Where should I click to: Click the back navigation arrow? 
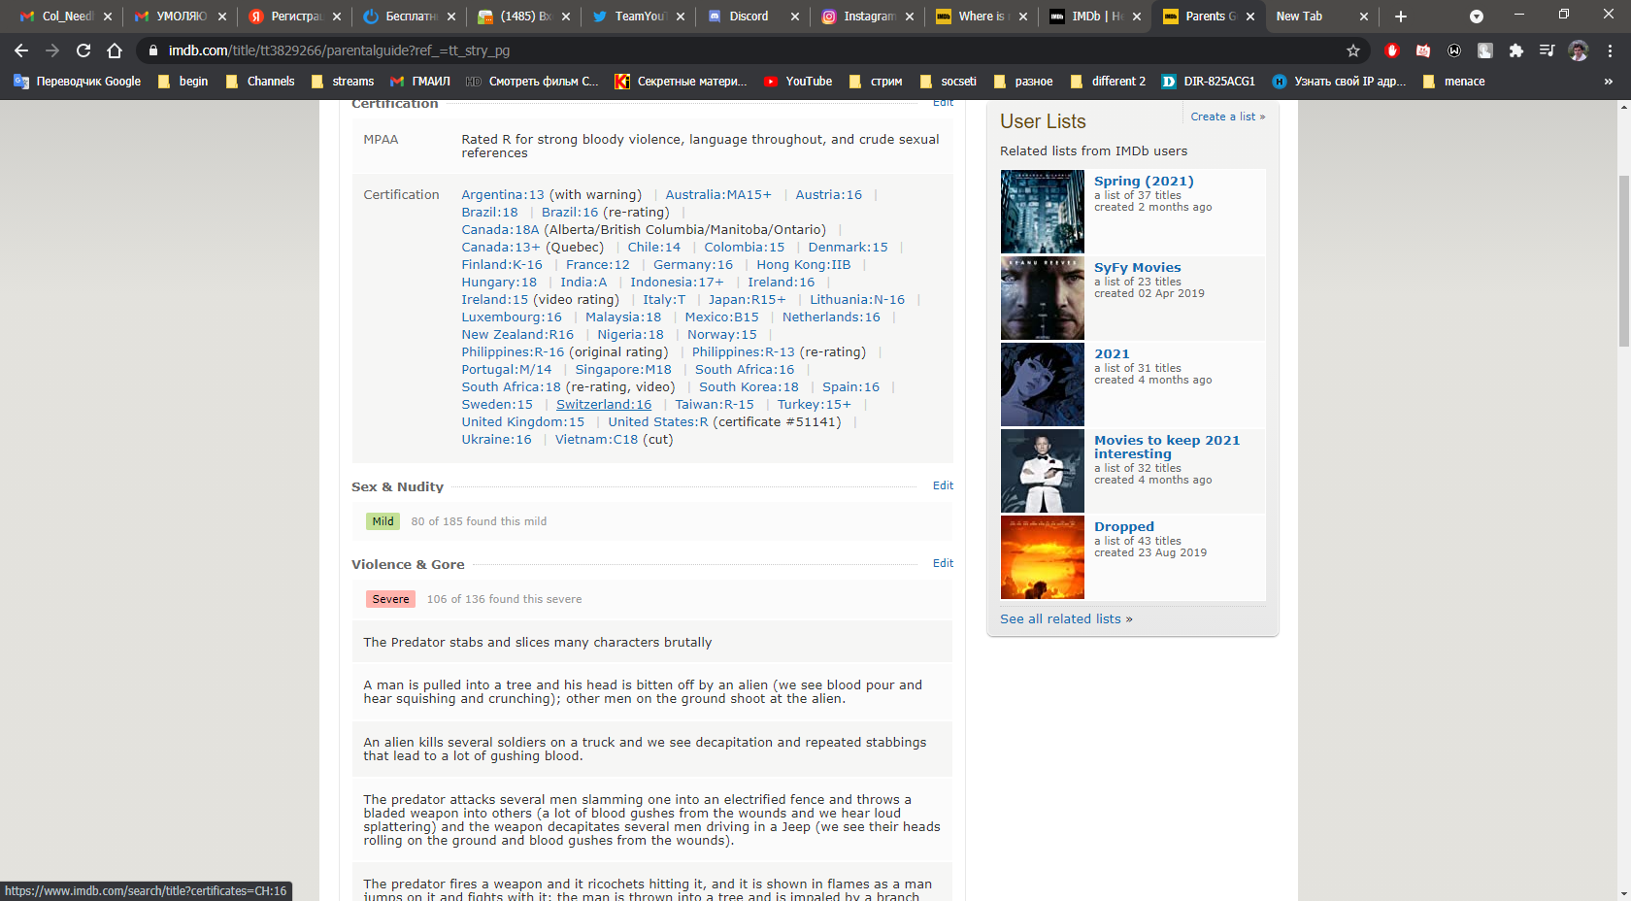click(21, 50)
